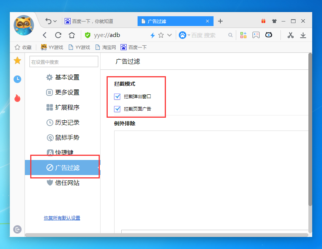Click the lightning boost icon in the address bar

tap(152, 35)
